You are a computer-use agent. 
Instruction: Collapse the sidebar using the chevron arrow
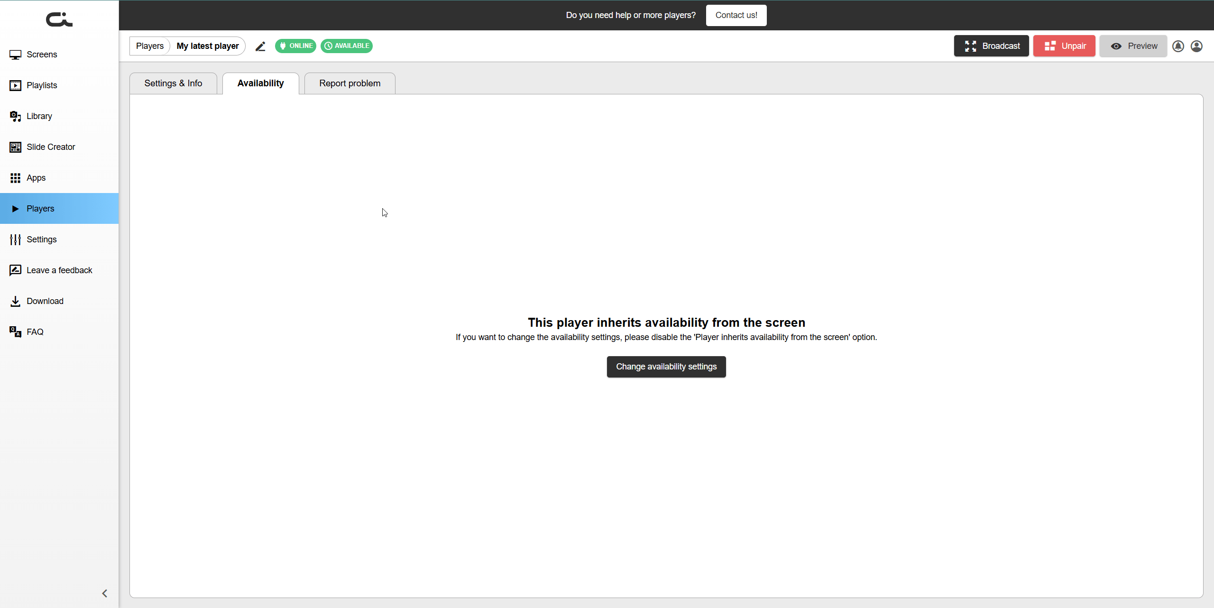[x=105, y=593]
